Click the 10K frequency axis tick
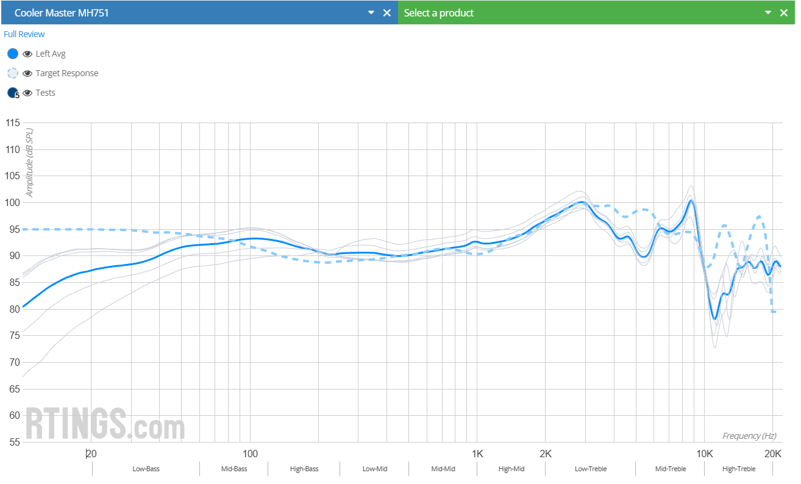This screenshot has height=484, width=801. tap(705, 454)
